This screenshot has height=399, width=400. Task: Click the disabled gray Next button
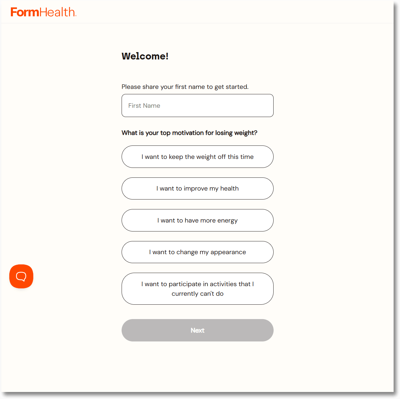pos(197,330)
